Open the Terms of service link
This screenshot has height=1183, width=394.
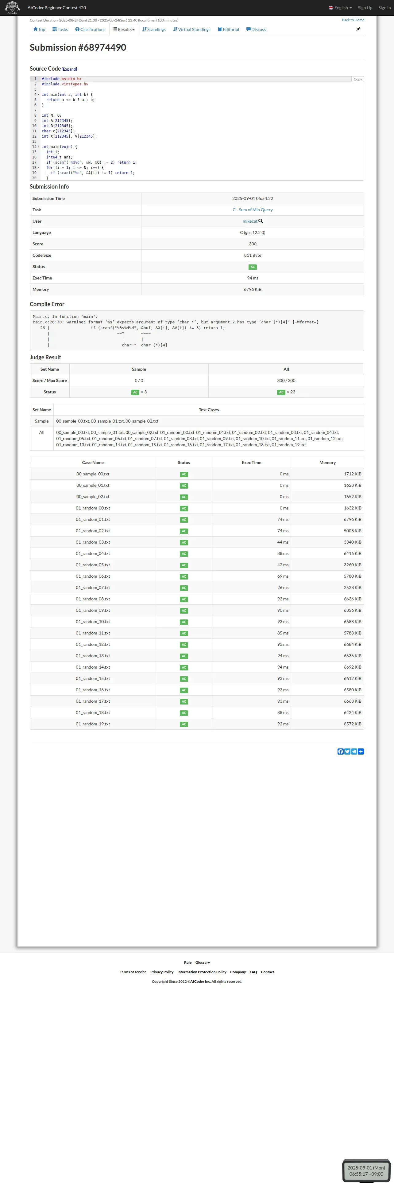(x=133, y=972)
